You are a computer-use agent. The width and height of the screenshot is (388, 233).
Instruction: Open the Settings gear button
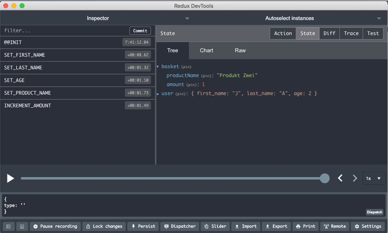tap(368, 226)
